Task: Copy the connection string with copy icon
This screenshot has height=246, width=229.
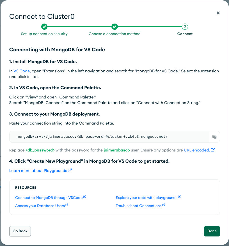Action: (214, 137)
